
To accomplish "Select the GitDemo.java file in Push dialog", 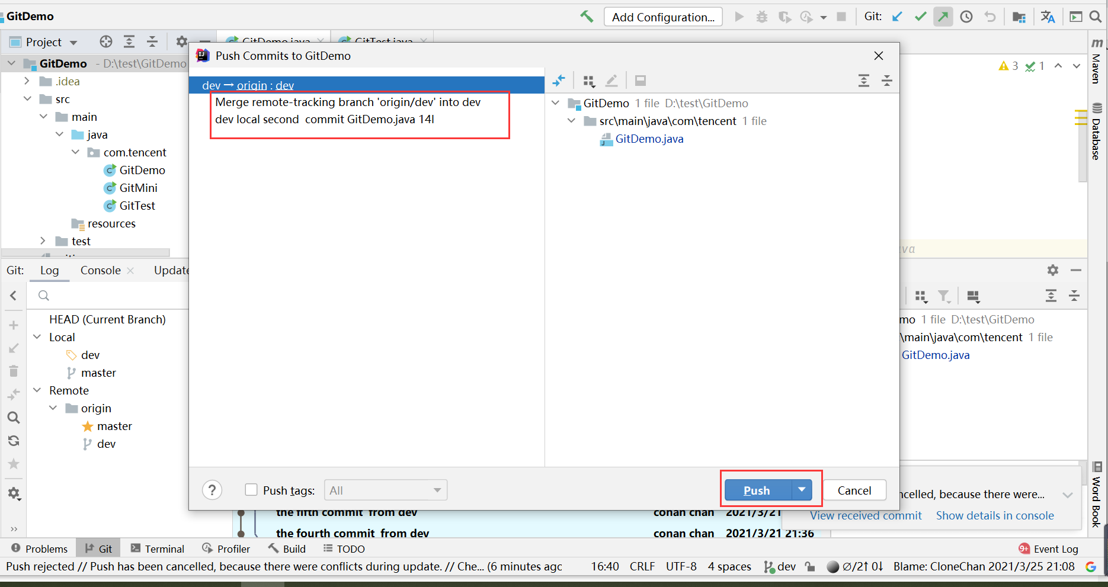I will click(649, 139).
